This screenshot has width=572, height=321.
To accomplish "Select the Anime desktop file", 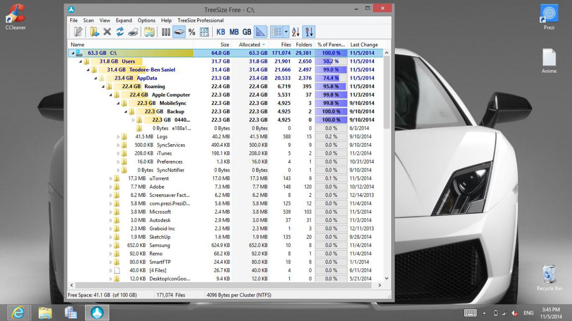I will pos(549,61).
